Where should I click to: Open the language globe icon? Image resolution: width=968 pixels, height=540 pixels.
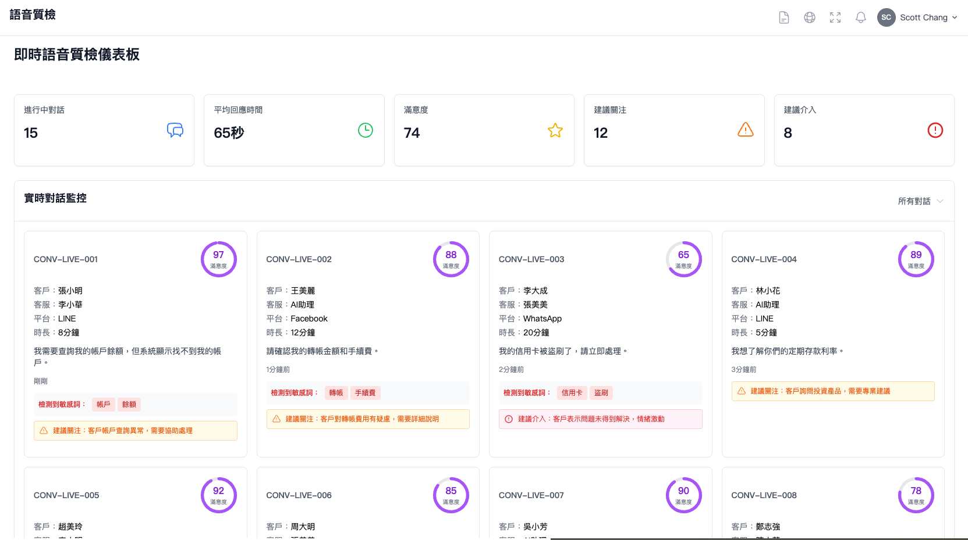(810, 17)
